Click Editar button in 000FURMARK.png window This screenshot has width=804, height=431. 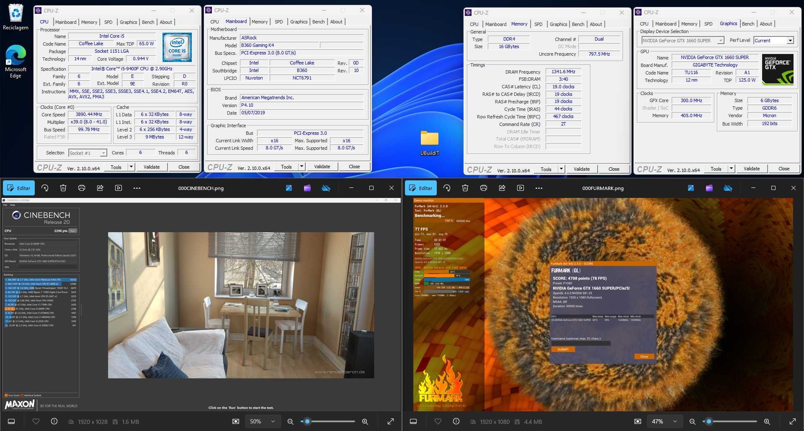[421, 188]
